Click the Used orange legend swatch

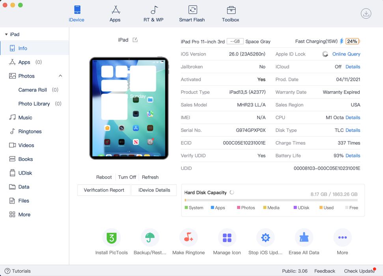(x=321, y=208)
